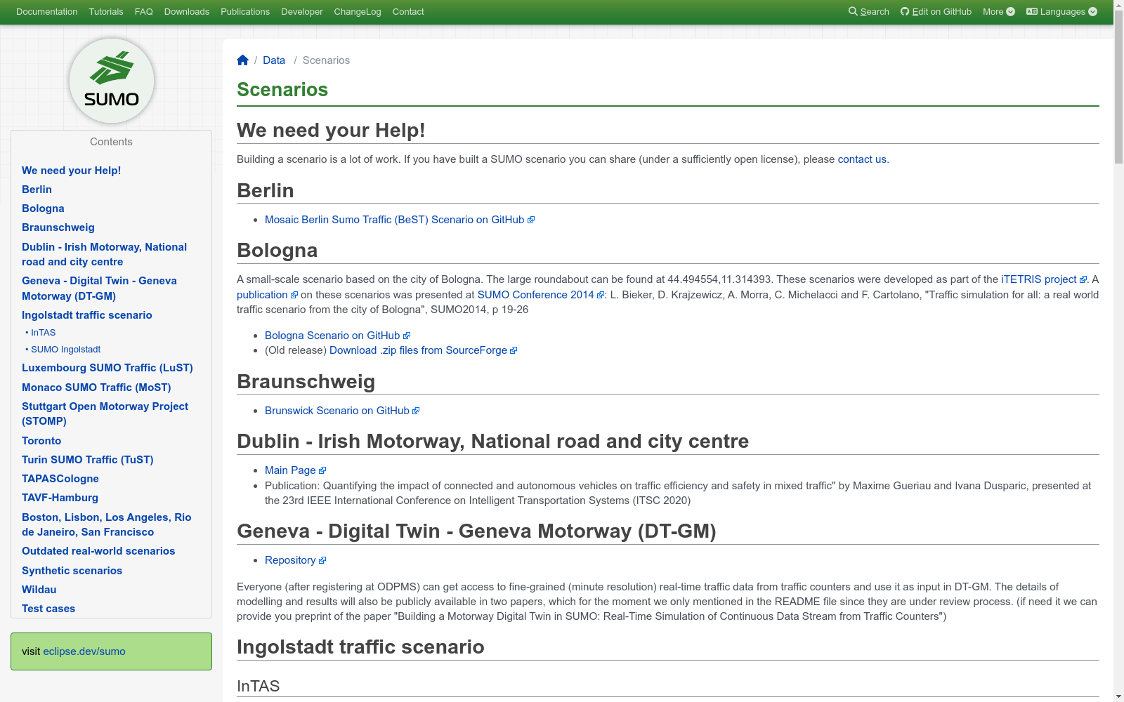Viewport: 1124px width, 702px height.
Task: Click the GitHub icon Edit on GitHub
Action: click(x=905, y=11)
